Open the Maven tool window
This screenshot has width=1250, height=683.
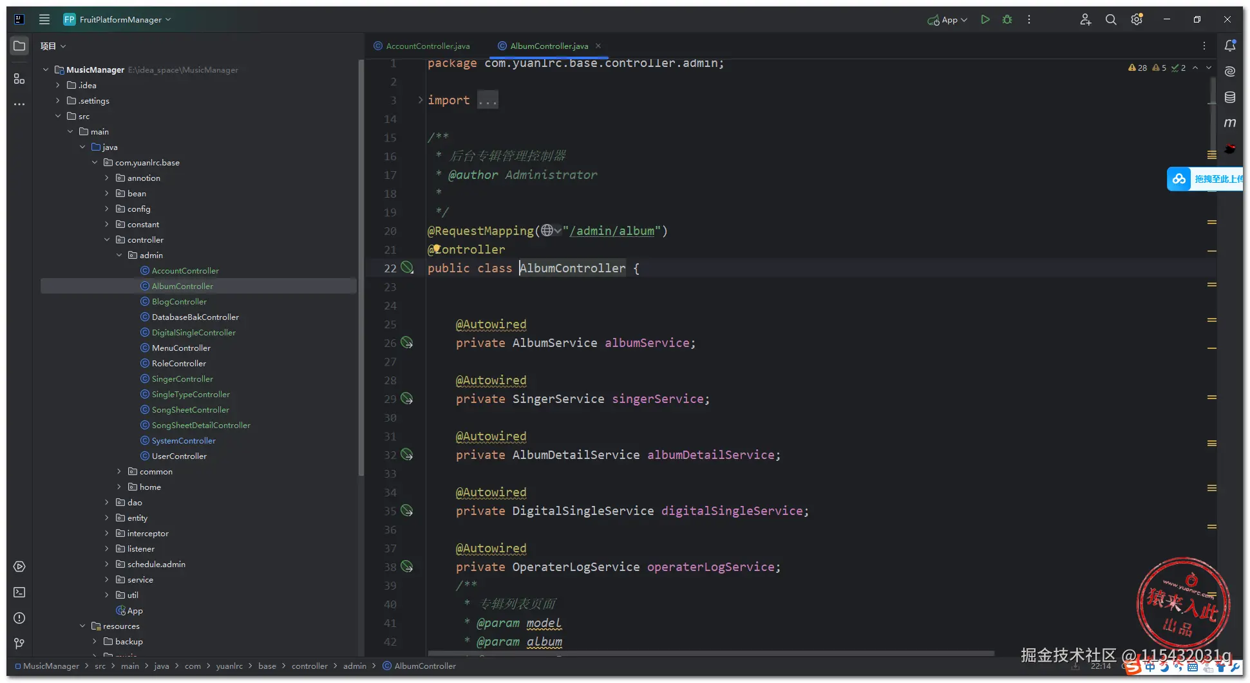(1230, 122)
